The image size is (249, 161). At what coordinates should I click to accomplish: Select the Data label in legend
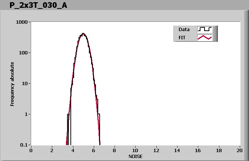184,30
